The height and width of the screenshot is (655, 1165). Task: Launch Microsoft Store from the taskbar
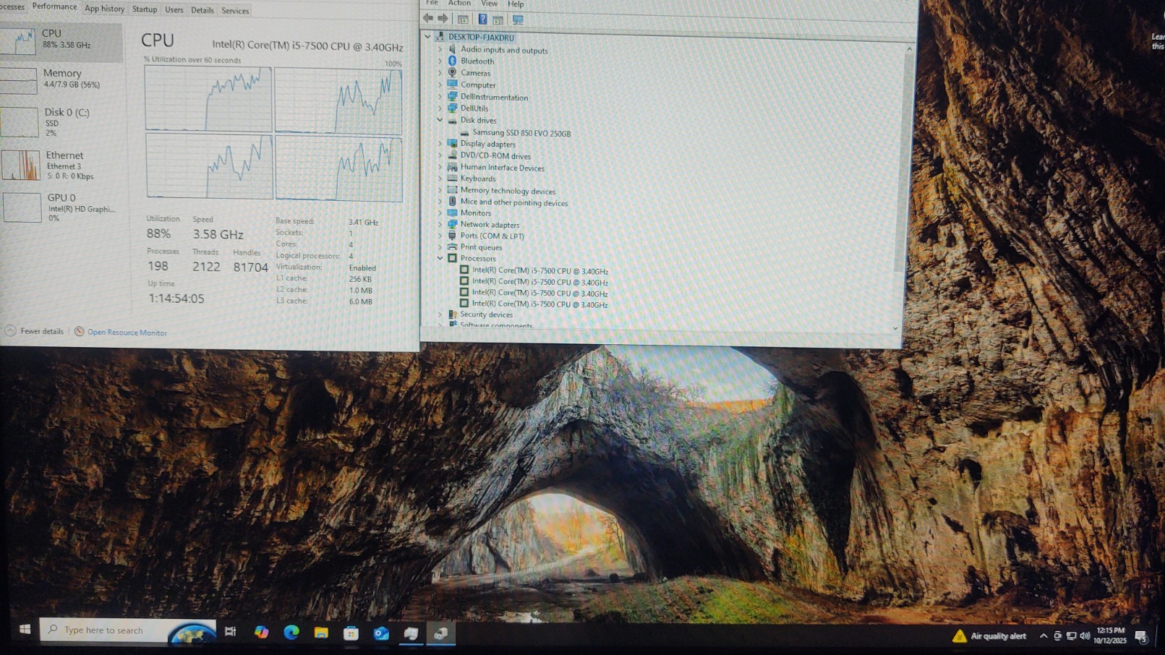pyautogui.click(x=351, y=634)
